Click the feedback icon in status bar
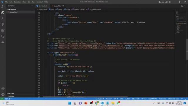This screenshot has width=188, height=106. coord(182,99)
